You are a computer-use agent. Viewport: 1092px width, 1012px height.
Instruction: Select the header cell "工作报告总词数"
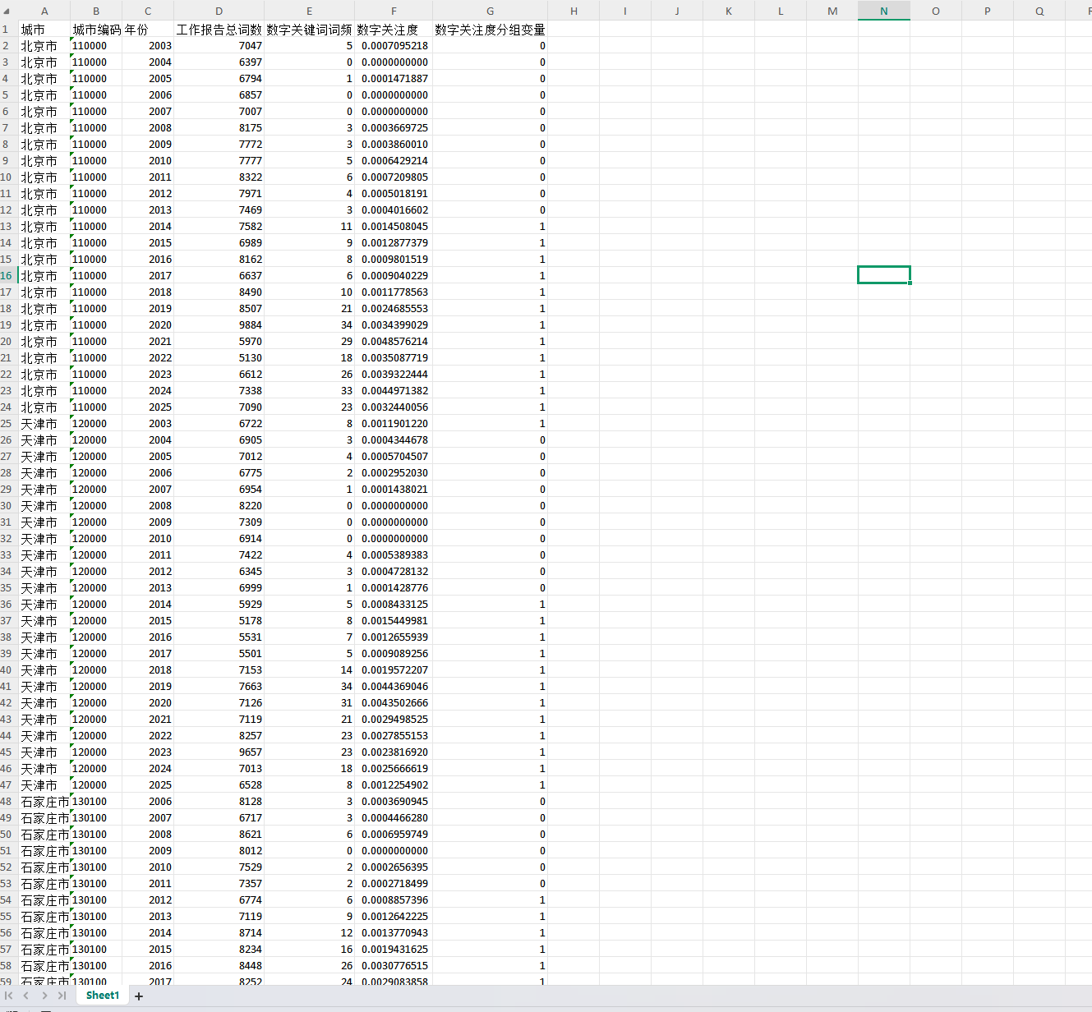point(219,30)
